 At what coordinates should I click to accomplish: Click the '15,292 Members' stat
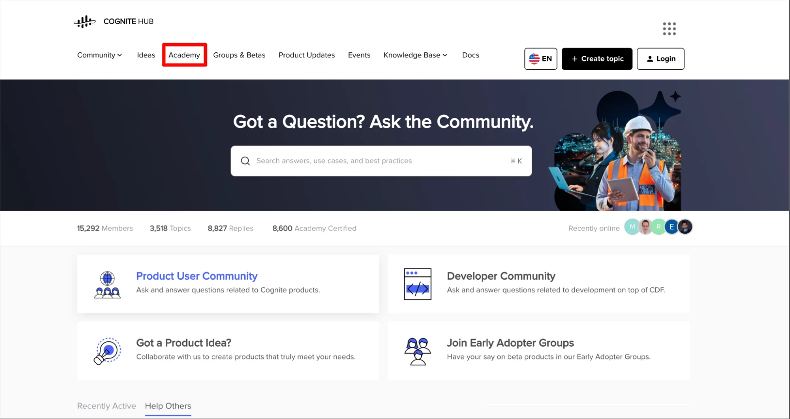tap(105, 228)
